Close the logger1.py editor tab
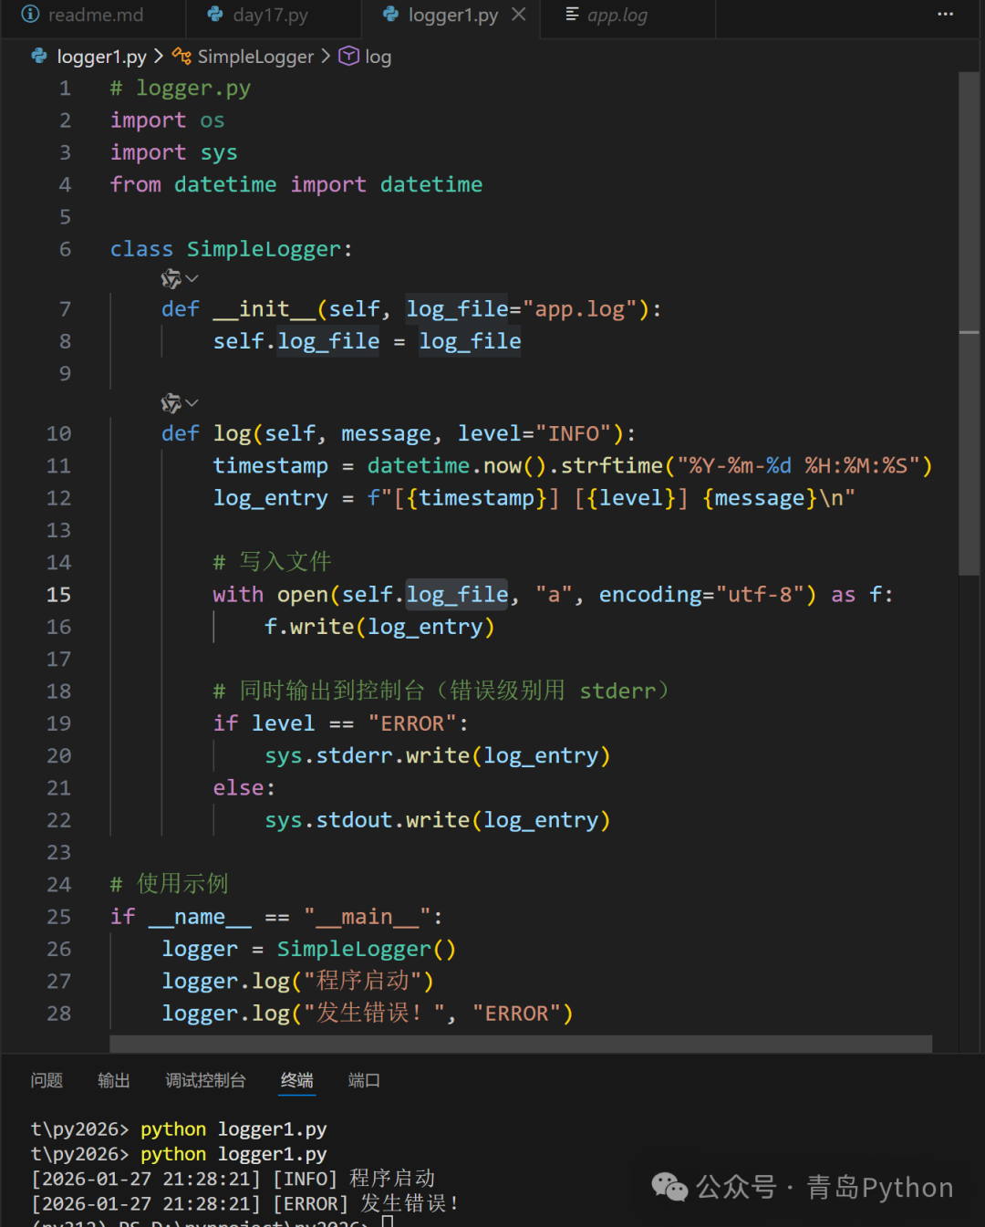The width and height of the screenshot is (985, 1227). [517, 14]
